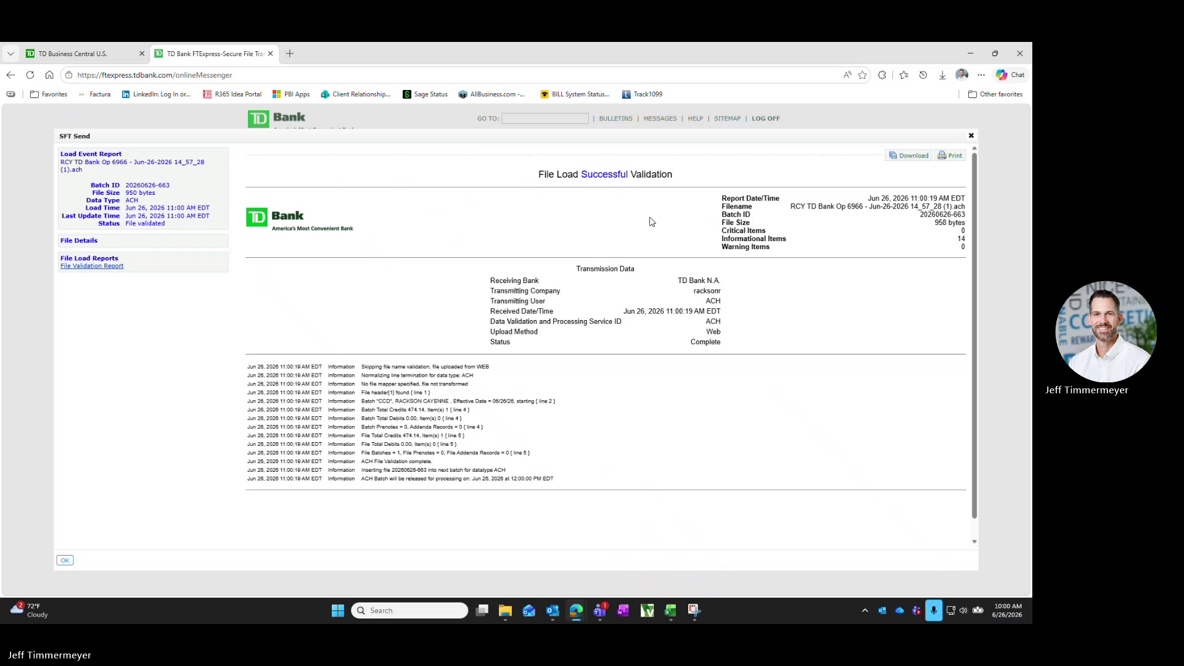Click the volume icon in system tray

point(963,610)
